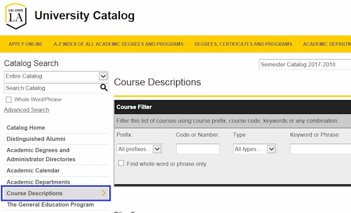This screenshot has width=351, height=213.
Task: Click the Cal State LA shield logo
Action: pos(16,16)
